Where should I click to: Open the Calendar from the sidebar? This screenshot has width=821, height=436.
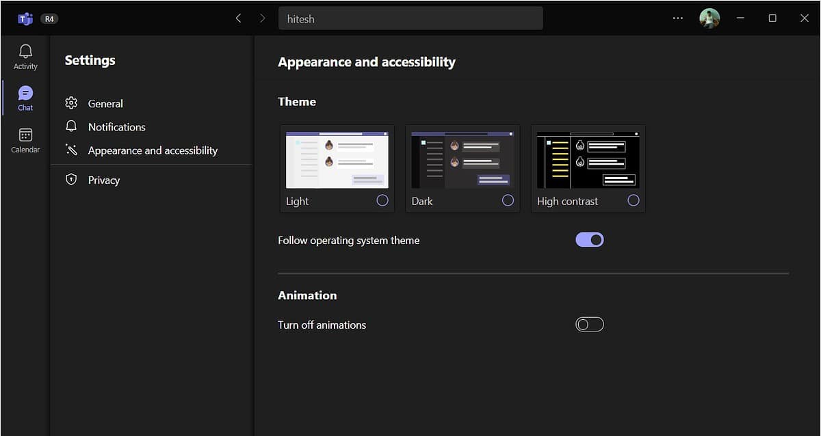tap(25, 139)
